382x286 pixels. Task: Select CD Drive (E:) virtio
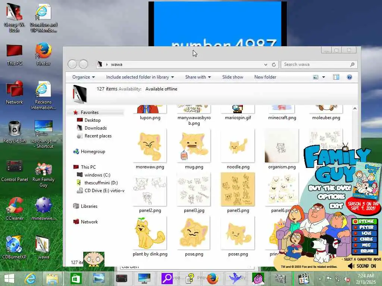click(104, 190)
